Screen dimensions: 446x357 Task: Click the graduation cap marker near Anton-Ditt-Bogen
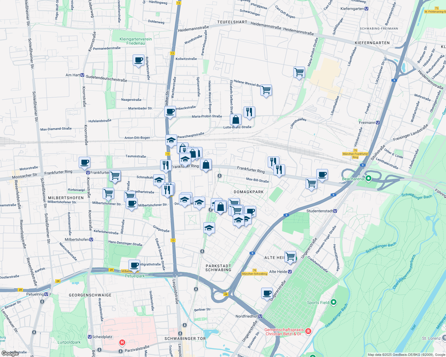click(x=171, y=140)
